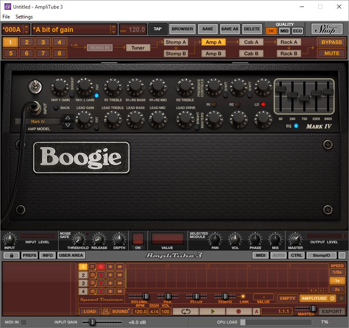This screenshot has width=349, height=328.
Task: Click the timeline zoom-in plus icon
Action: (321, 290)
